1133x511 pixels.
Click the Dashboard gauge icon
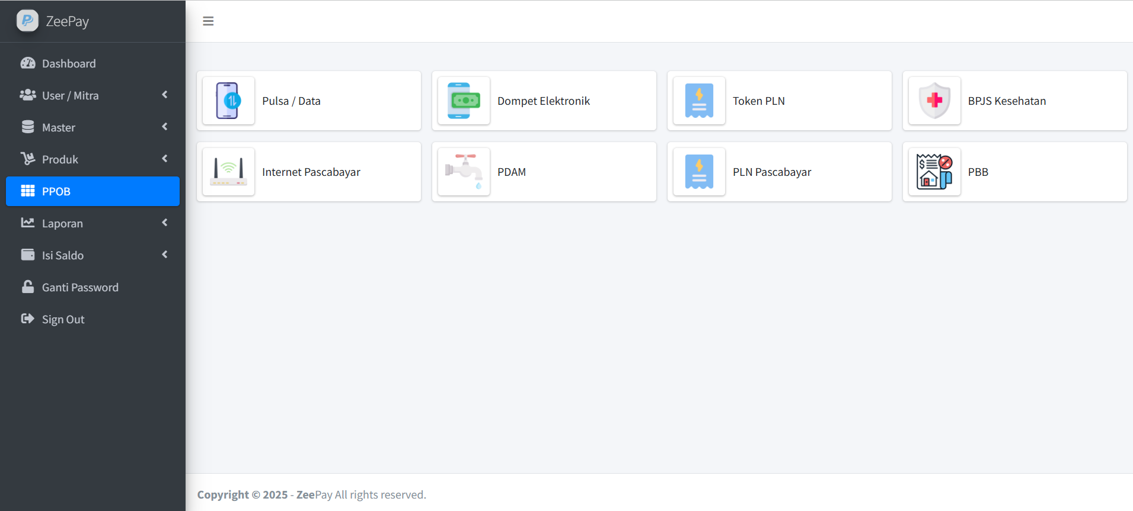[x=28, y=63]
